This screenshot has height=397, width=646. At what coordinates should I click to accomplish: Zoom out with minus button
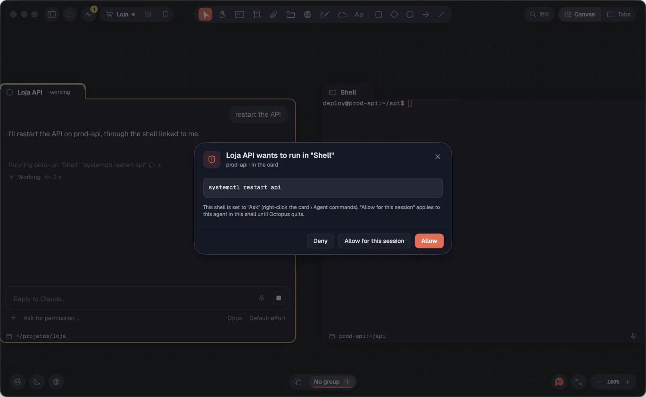599,382
